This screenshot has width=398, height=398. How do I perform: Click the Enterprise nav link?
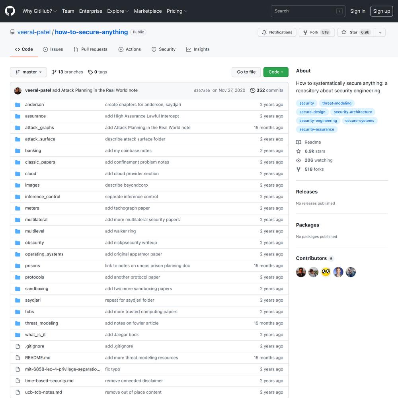point(91,11)
